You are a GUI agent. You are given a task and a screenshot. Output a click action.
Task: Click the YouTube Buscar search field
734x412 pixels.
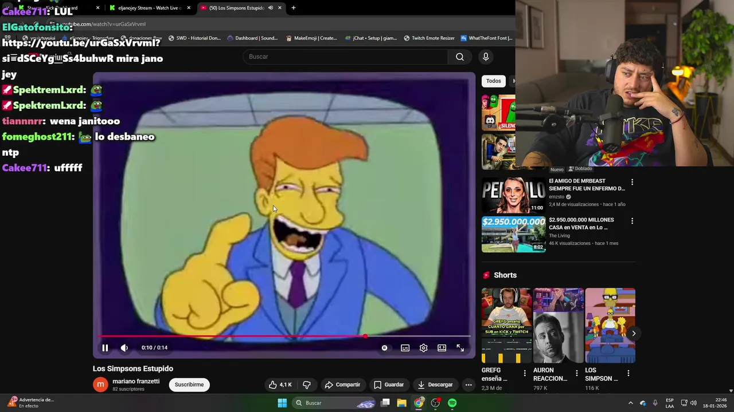tap(346, 57)
